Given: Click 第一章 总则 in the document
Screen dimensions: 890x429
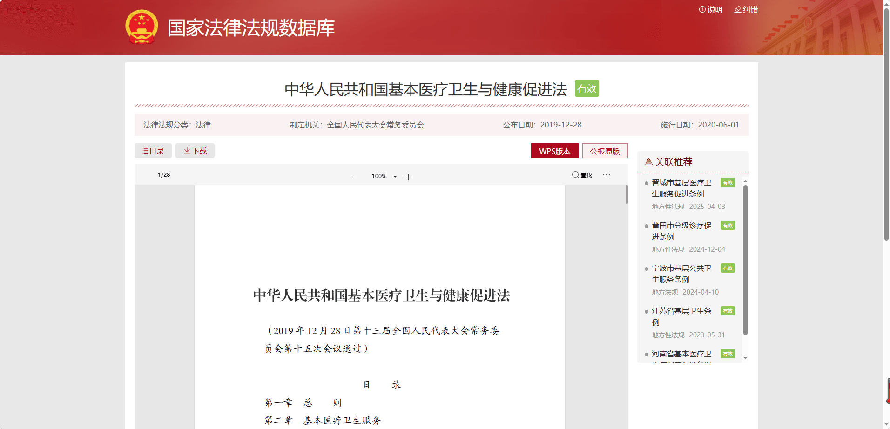Looking at the screenshot, I should (x=303, y=402).
